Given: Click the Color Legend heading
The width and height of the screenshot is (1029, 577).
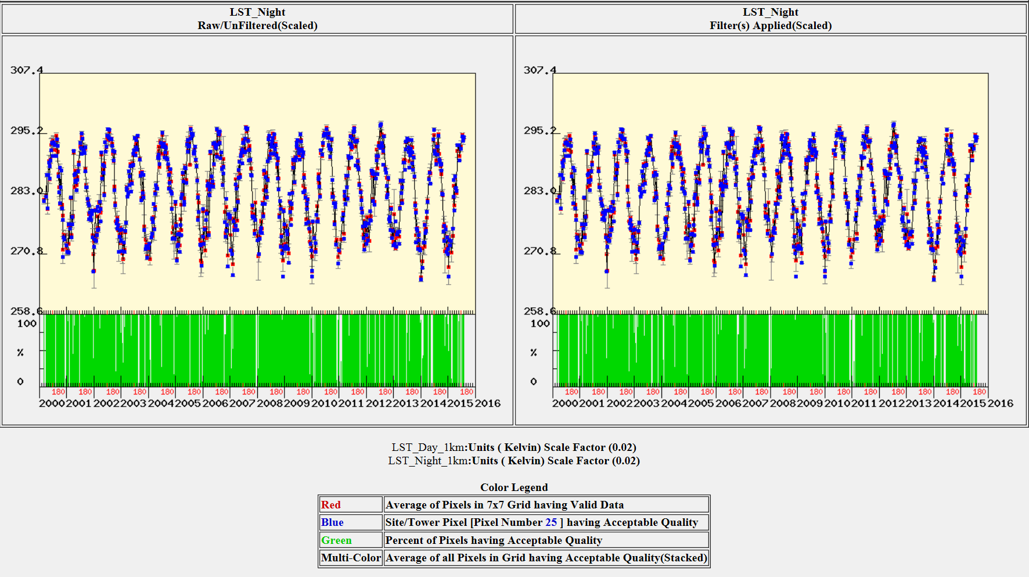Looking at the screenshot, I should tap(514, 488).
